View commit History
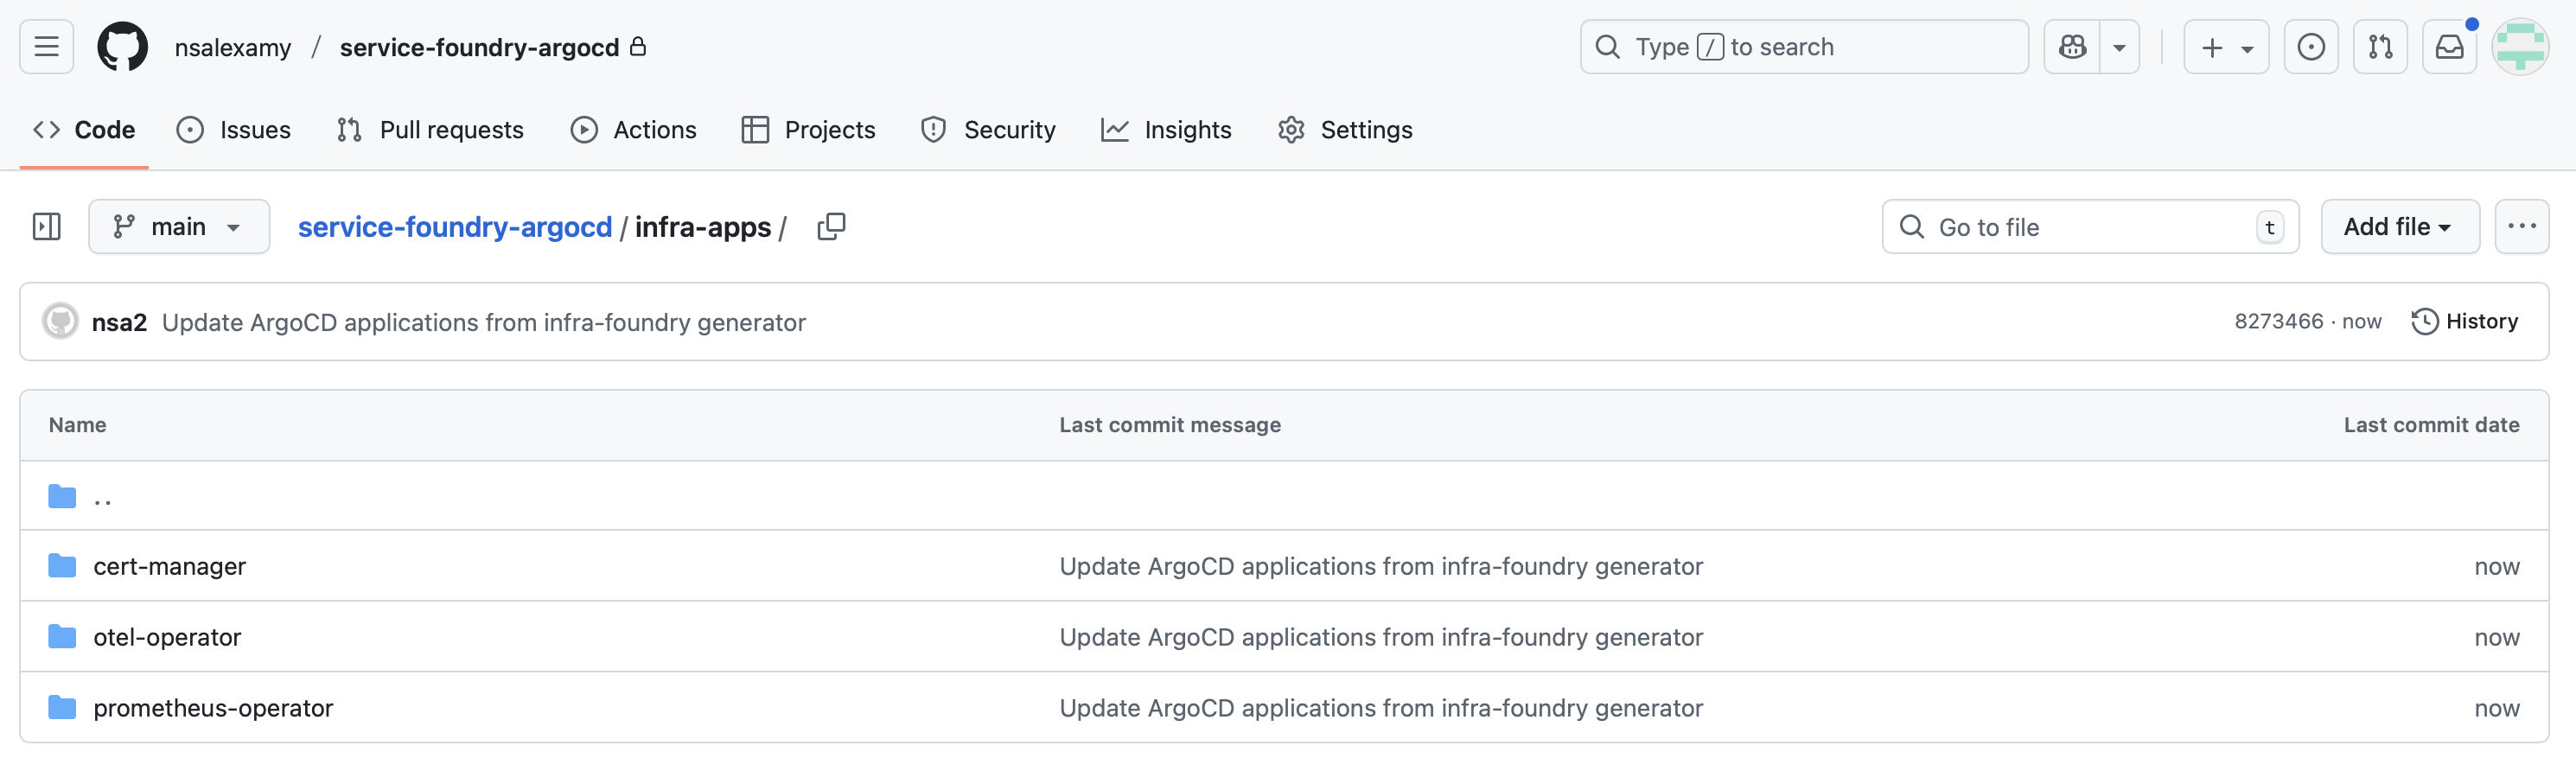The image size is (2576, 771). point(2465,322)
